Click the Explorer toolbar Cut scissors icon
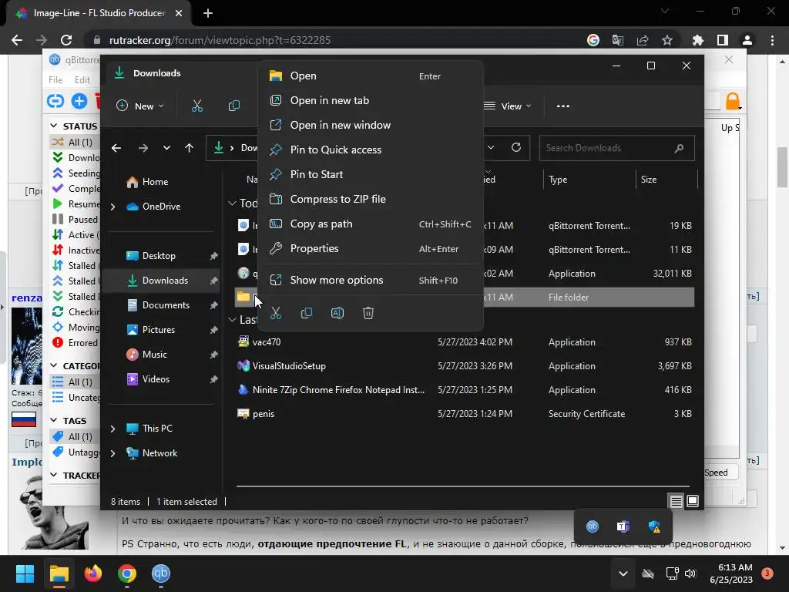The height and width of the screenshot is (592, 789). coord(196,106)
